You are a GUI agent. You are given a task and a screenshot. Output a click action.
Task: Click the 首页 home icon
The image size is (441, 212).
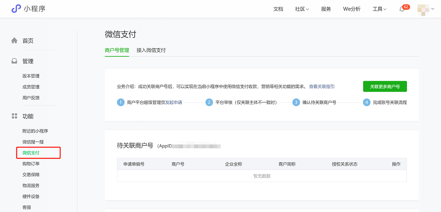tap(14, 41)
